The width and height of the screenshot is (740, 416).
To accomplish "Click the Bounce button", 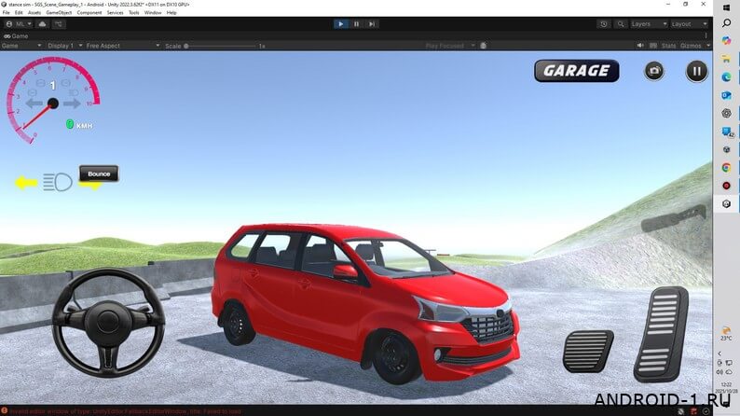I will click(99, 173).
